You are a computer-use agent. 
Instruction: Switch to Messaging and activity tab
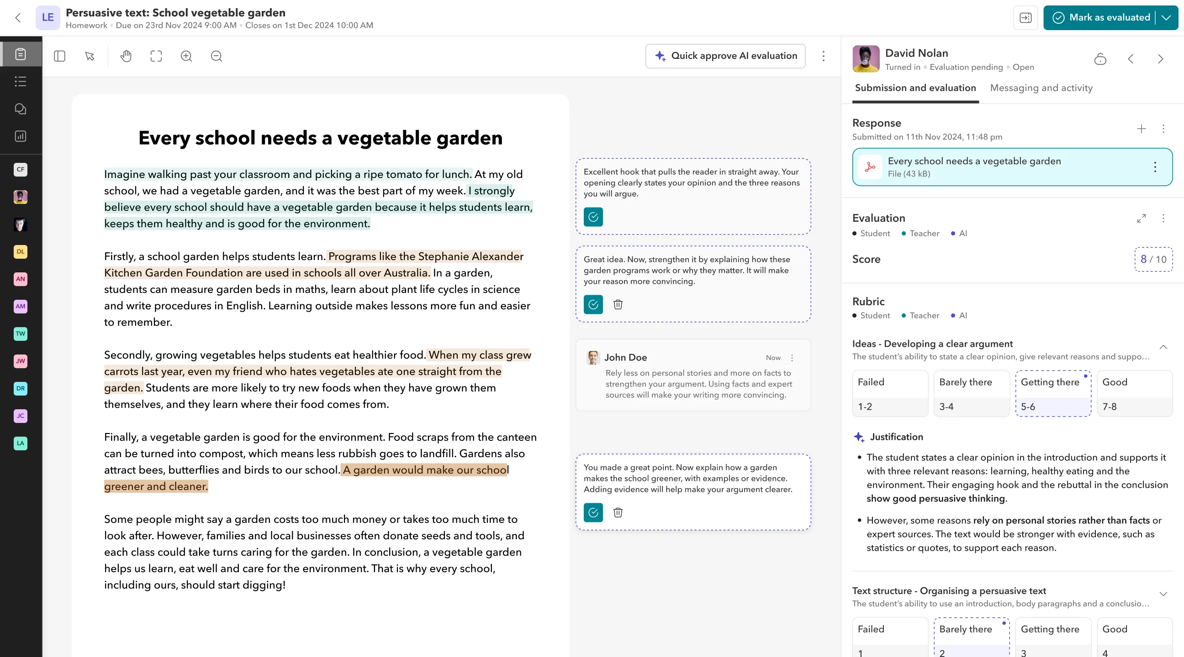[x=1041, y=88]
